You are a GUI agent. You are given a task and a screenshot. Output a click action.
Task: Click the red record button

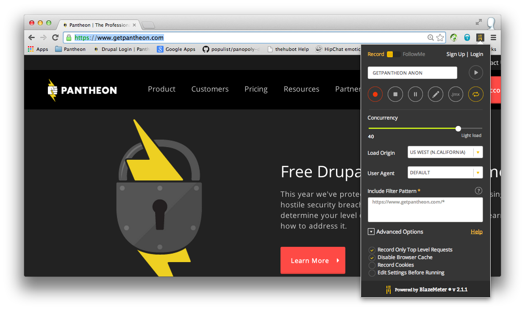[x=375, y=94]
